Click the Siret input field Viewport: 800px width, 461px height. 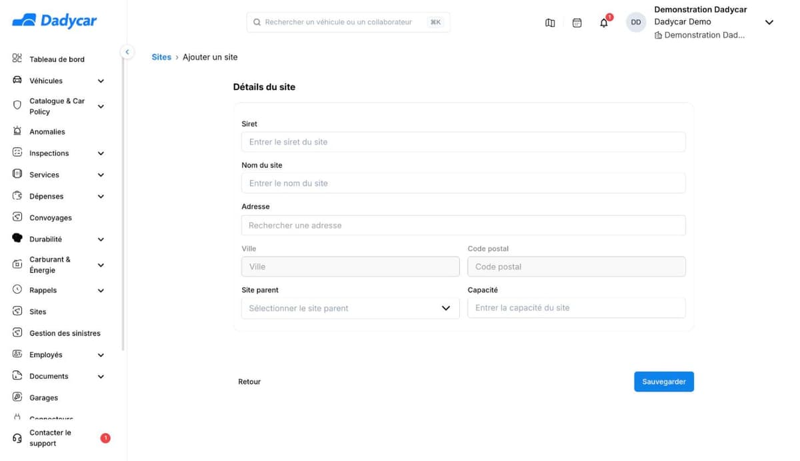click(463, 142)
